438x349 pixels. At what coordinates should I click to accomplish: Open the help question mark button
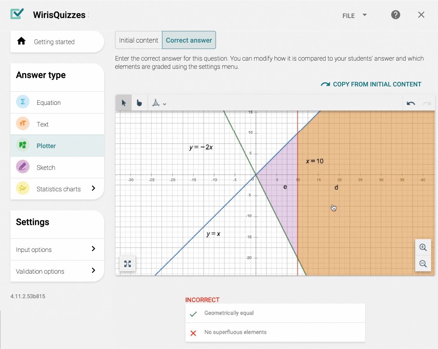[x=395, y=15]
